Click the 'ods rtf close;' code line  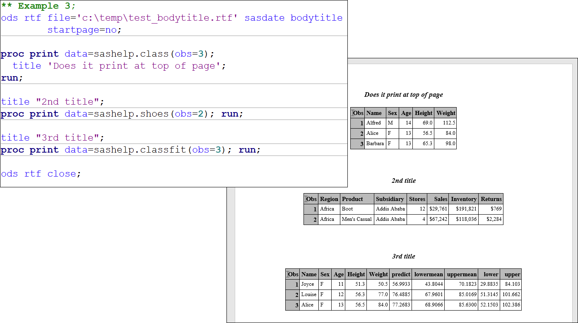point(41,174)
